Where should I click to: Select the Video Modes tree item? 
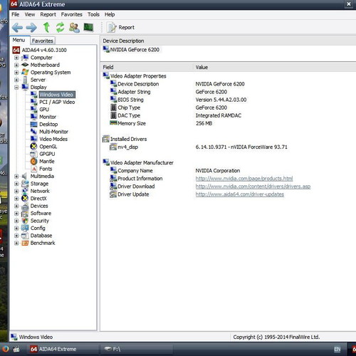tap(53, 139)
